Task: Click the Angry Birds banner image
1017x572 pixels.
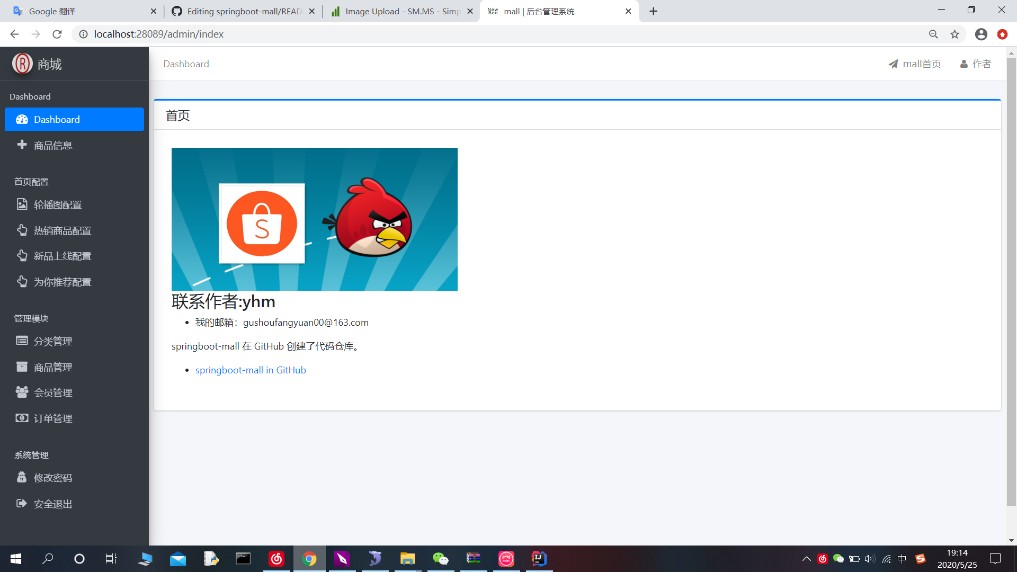Action: (x=314, y=219)
